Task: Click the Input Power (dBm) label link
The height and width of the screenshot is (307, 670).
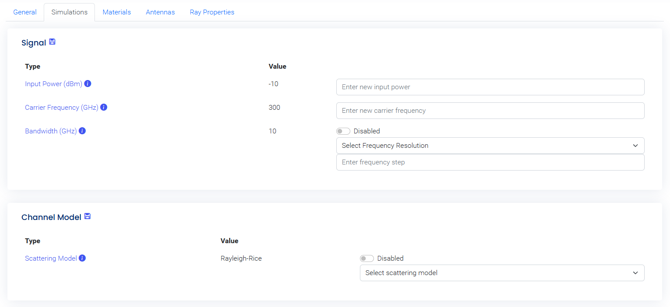Action: (x=53, y=84)
